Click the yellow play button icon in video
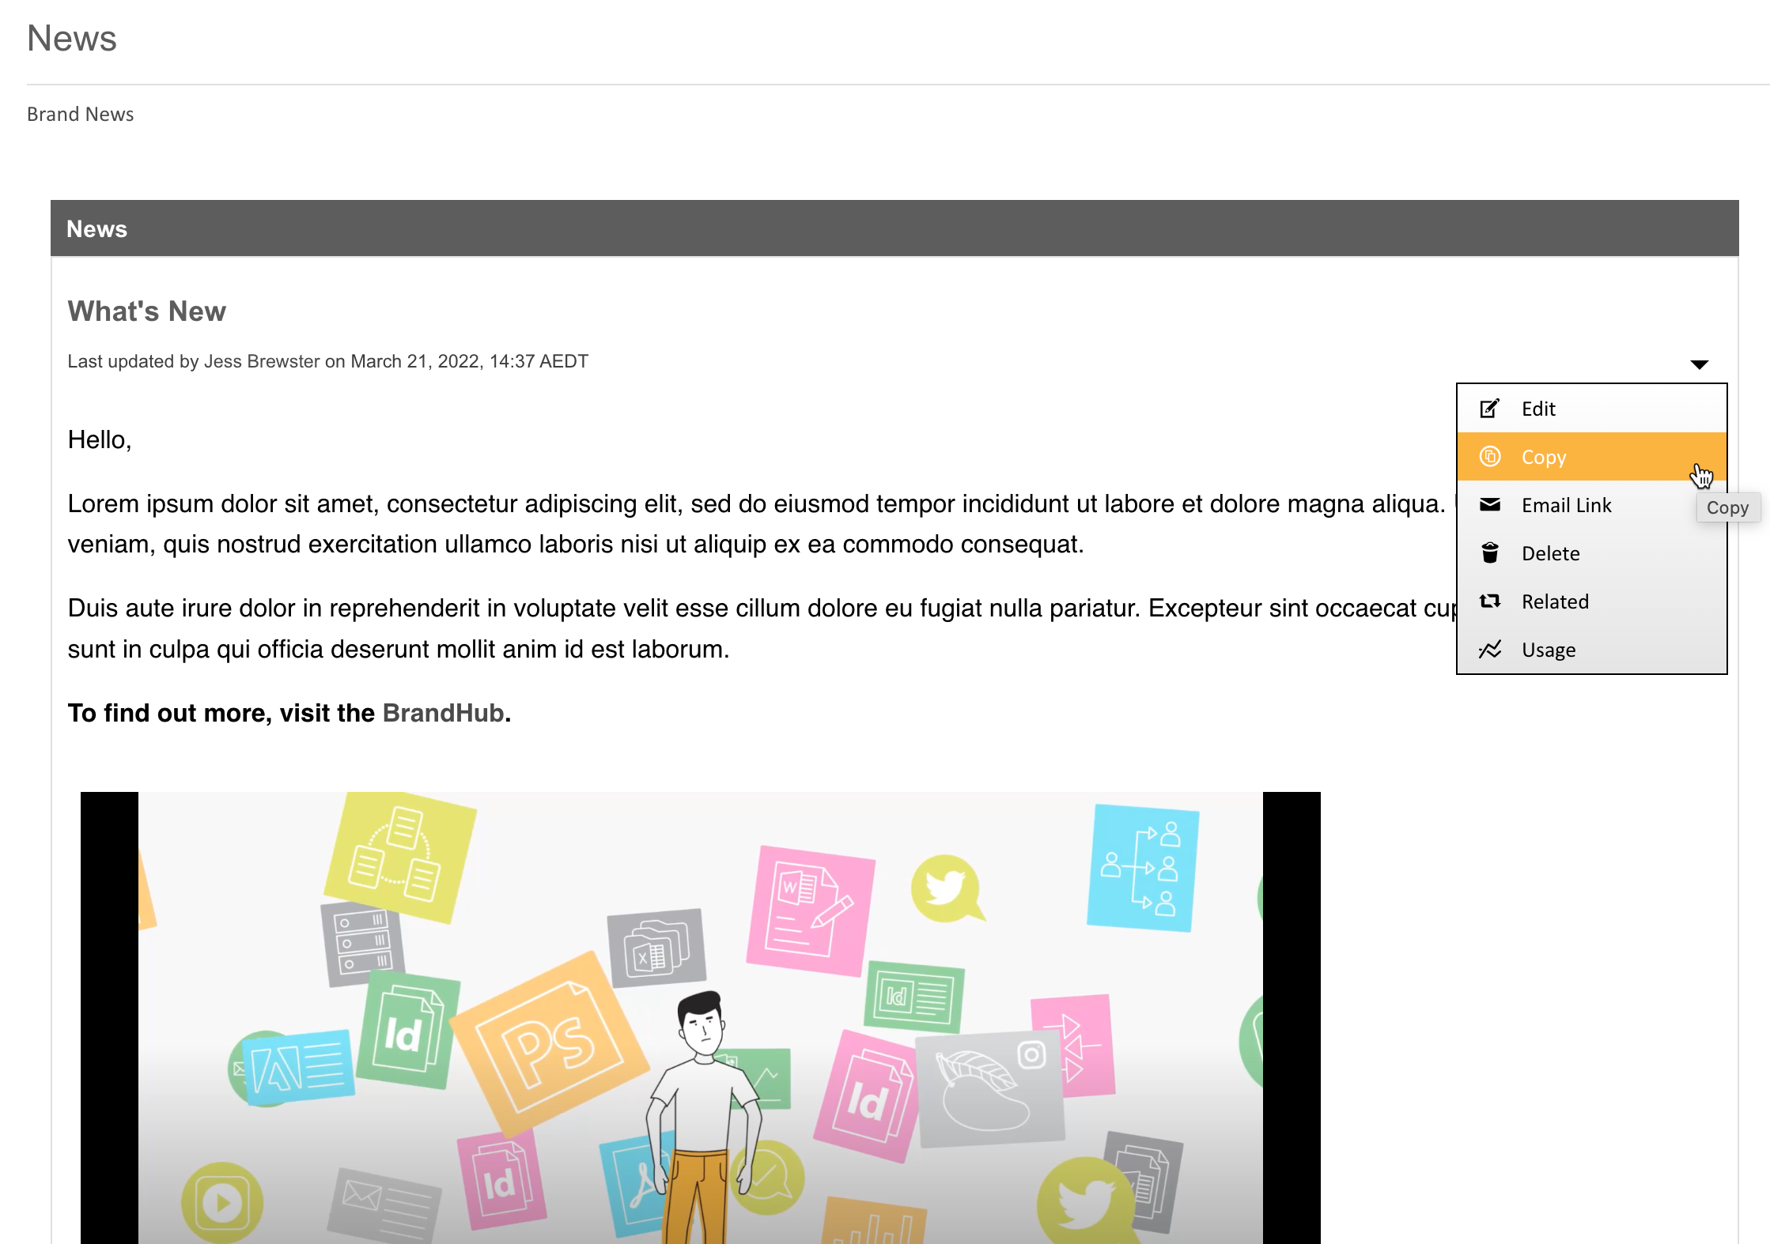 222,1203
